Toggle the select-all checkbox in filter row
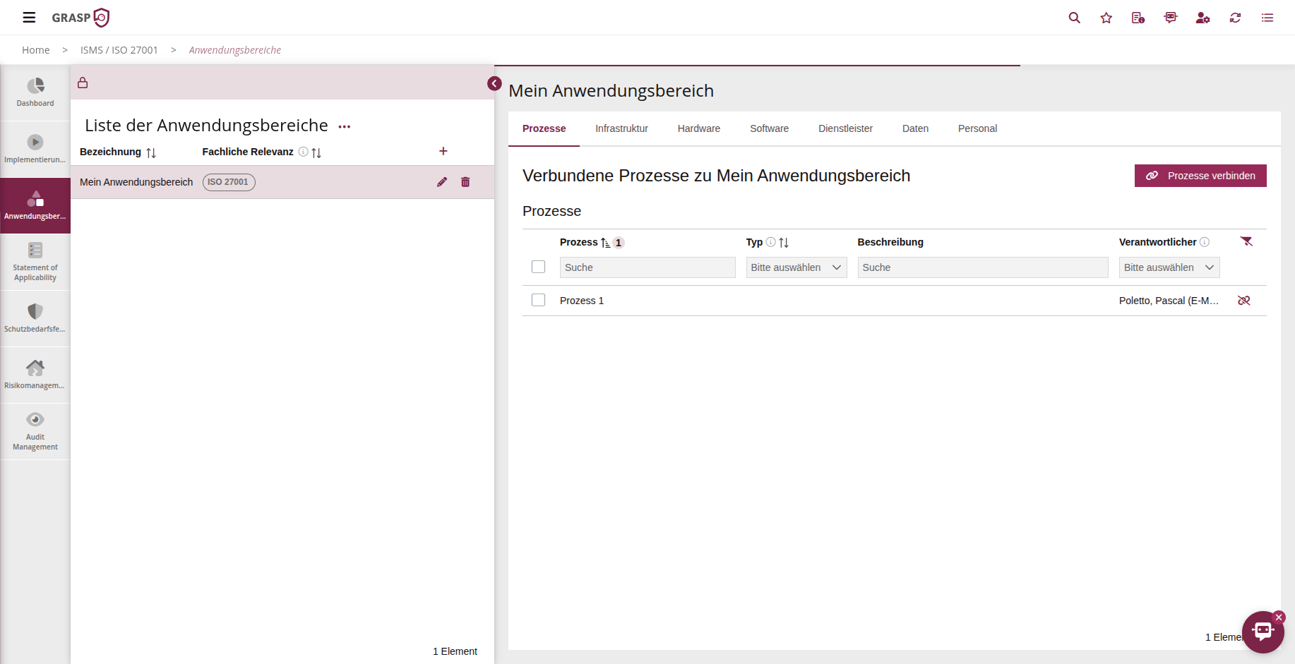This screenshot has height=664, width=1295. point(538,267)
